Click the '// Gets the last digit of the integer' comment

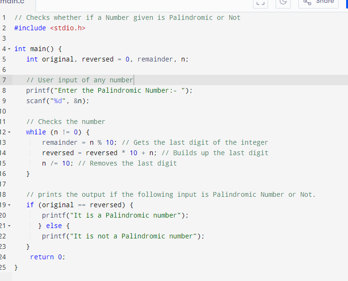click(x=195, y=142)
